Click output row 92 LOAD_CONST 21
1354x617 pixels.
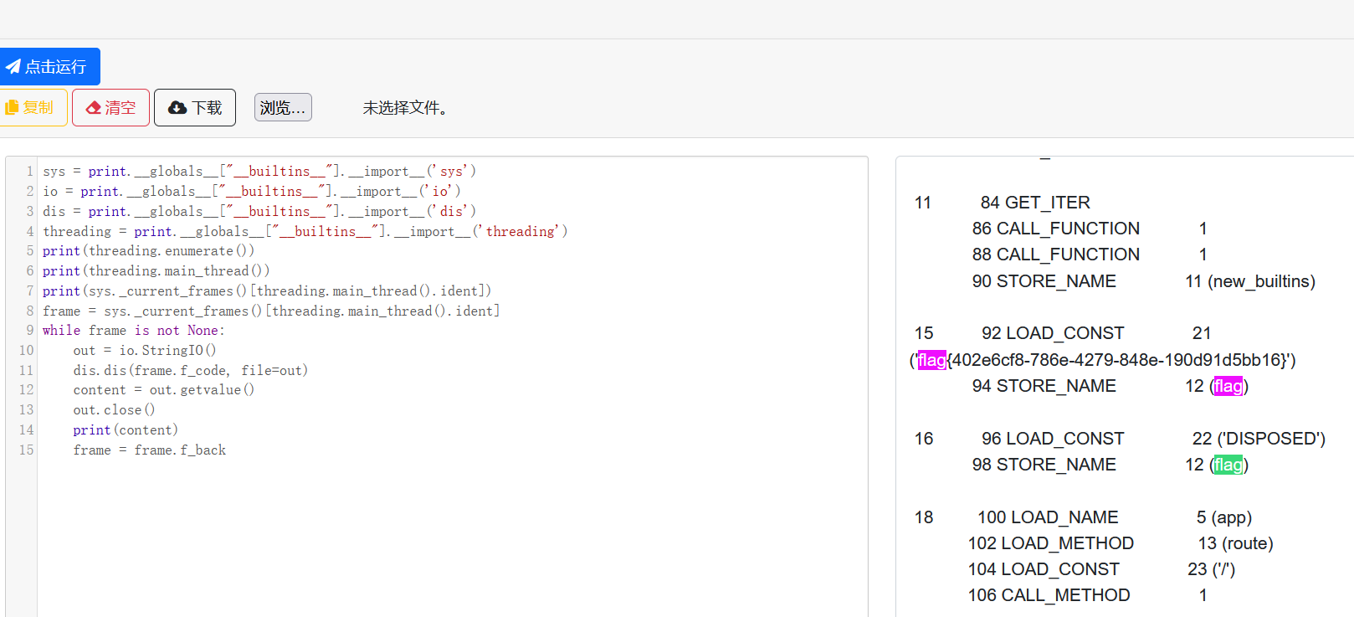(1096, 333)
